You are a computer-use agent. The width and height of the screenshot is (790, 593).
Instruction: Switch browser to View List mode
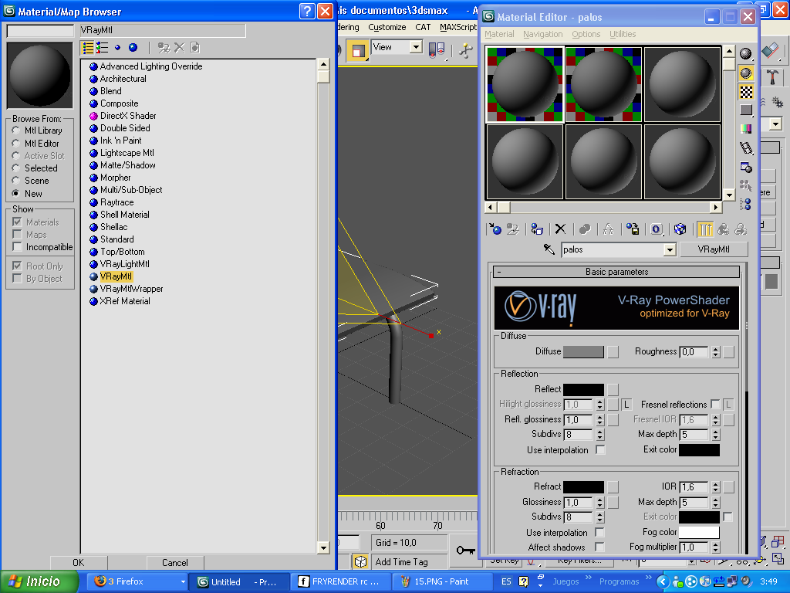[x=88, y=48]
